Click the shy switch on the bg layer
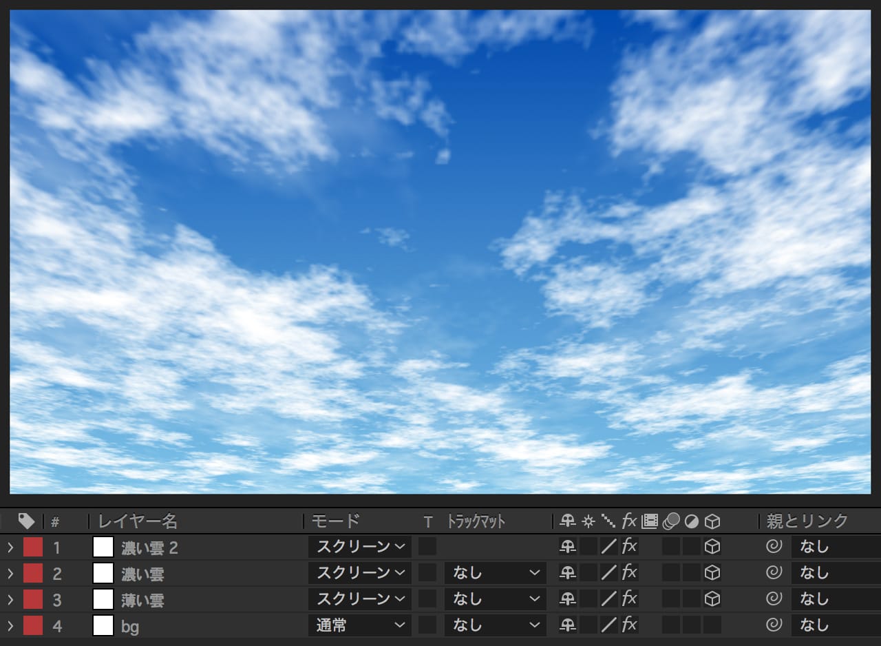The height and width of the screenshot is (646, 881). pos(568,625)
